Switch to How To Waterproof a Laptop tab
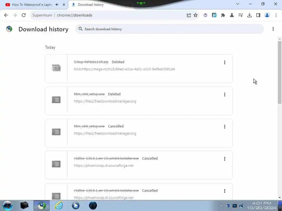 (x=32, y=5)
